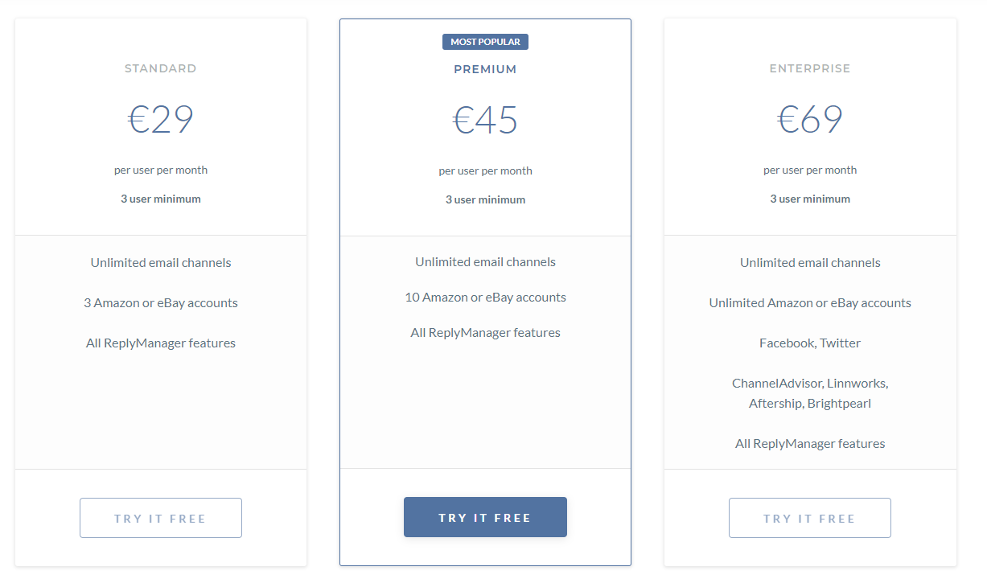Select the Most Popular badge
Screen dimensions: 987x579
pos(485,42)
